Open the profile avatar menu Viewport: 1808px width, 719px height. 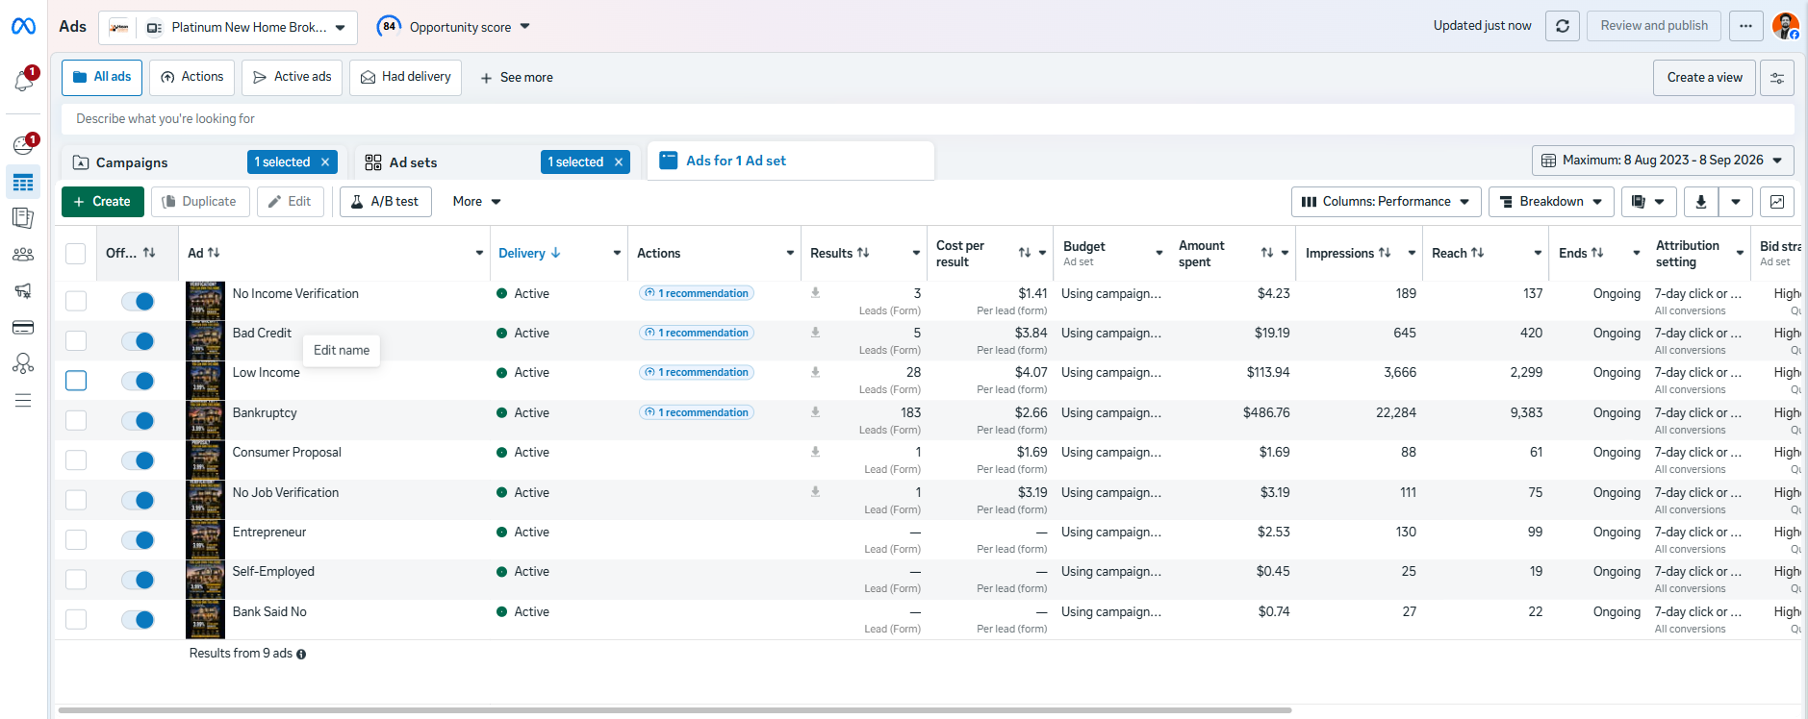click(x=1786, y=26)
